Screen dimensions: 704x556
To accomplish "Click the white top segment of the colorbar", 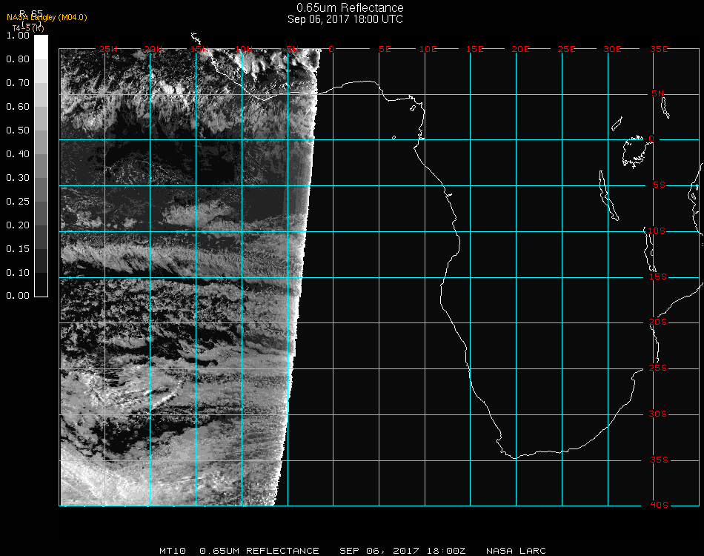I will click(x=41, y=47).
